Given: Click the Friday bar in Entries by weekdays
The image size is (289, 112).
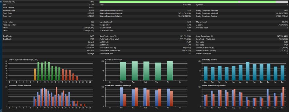Looking at the screenshot, I should pos(170,71).
